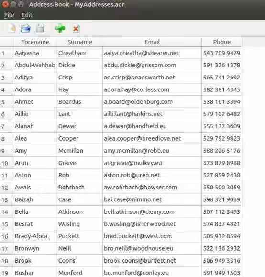Click phone 522 136 2932

click(222, 248)
